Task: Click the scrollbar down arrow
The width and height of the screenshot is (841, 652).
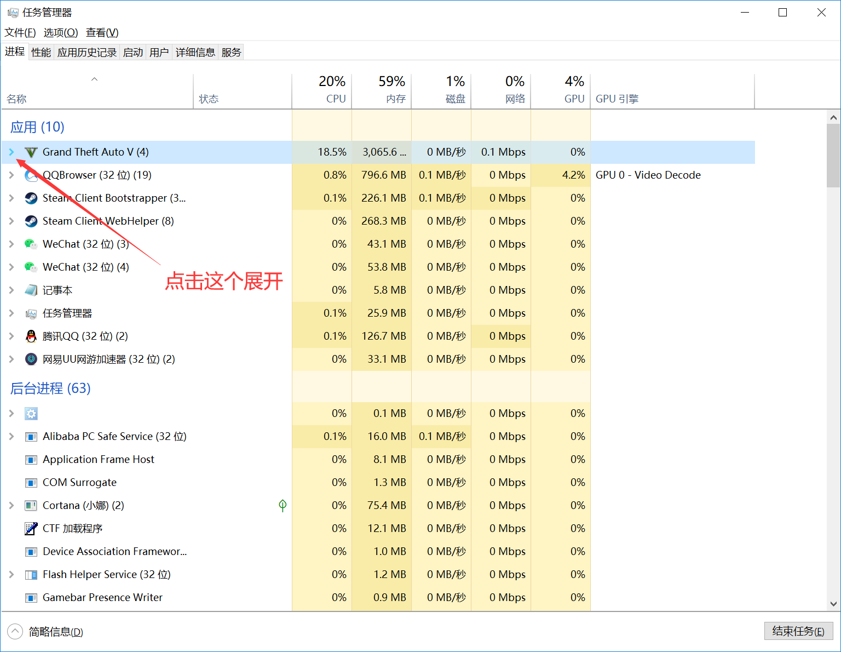Action: coord(833,604)
